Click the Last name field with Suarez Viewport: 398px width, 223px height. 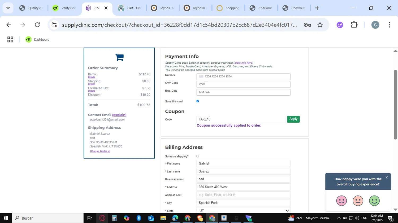[x=244, y=171]
